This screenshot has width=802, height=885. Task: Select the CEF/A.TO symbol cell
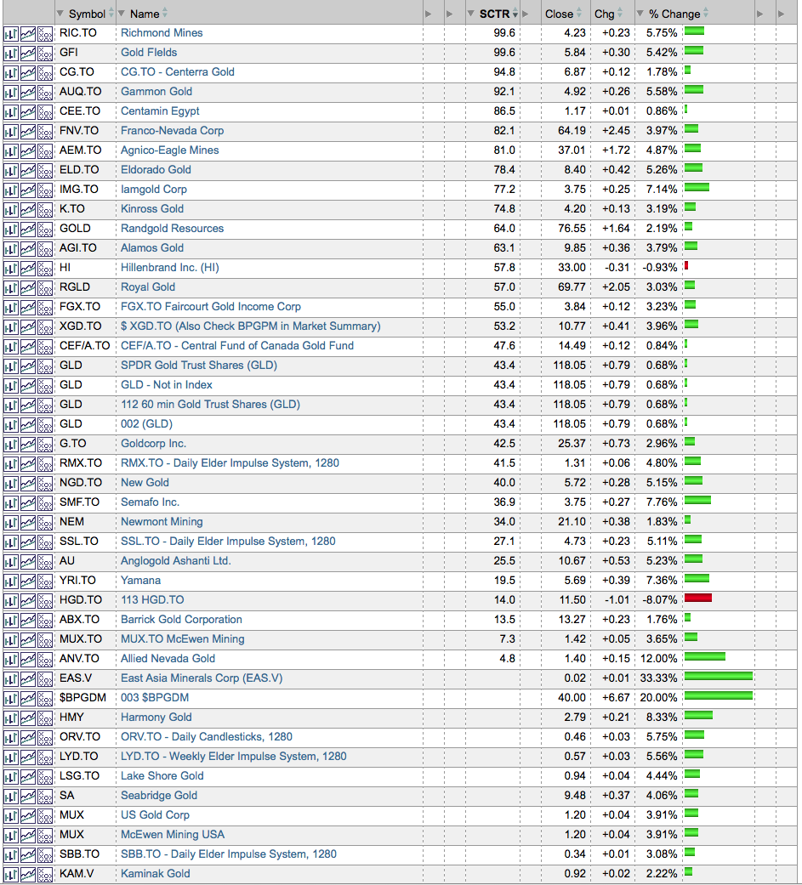point(85,345)
